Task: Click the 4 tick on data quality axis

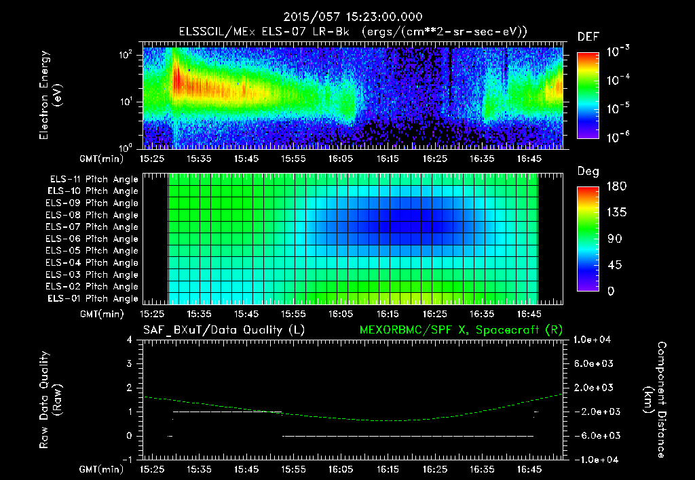Action: 130,340
